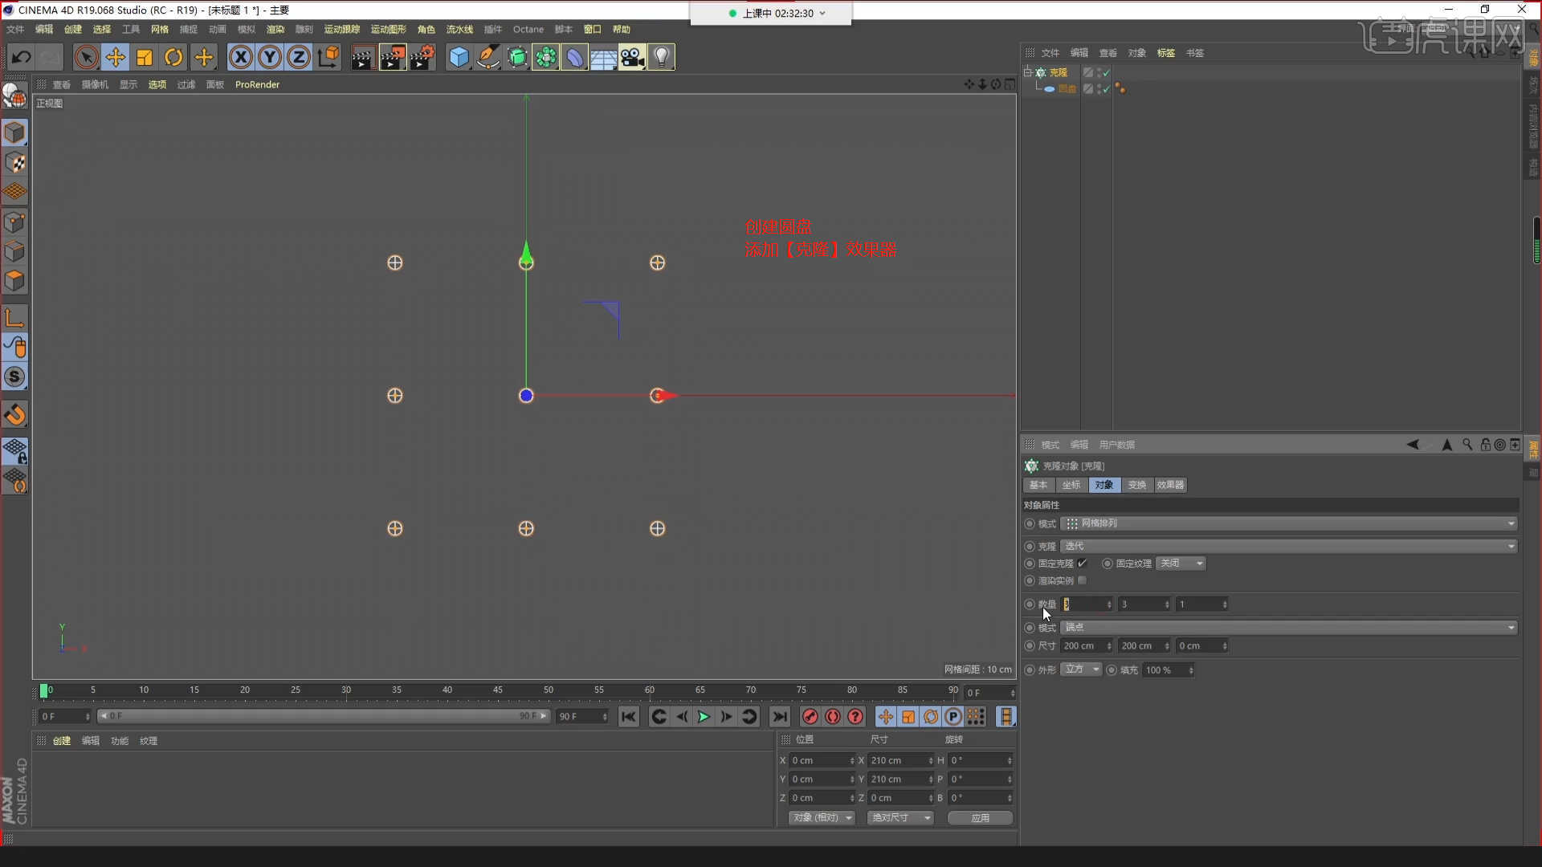Viewport: 1542px width, 867px height.
Task: Click the Undo arrow icon
Action: (x=22, y=57)
